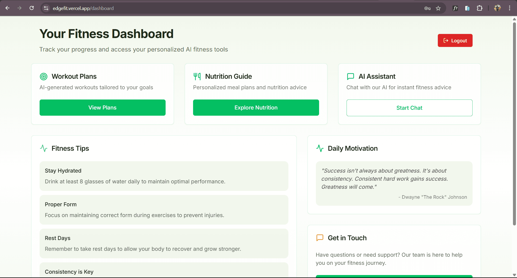Click "Drink at least 8 glasses of water" text
Image resolution: width=517 pixels, height=278 pixels.
135,181
